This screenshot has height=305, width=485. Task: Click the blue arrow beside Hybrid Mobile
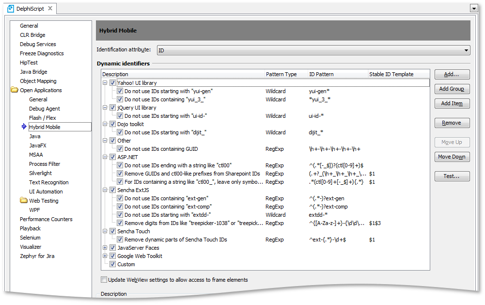click(x=24, y=127)
